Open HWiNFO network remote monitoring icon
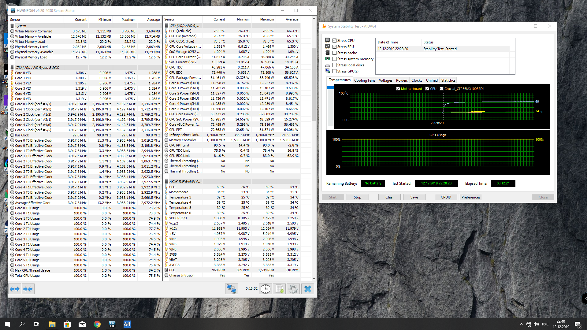Screen dimensions: 587x330 pyautogui.click(x=232, y=289)
